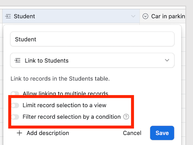Click the linked-record icon in Student column header
The width and height of the screenshot is (193, 145).
8,16
